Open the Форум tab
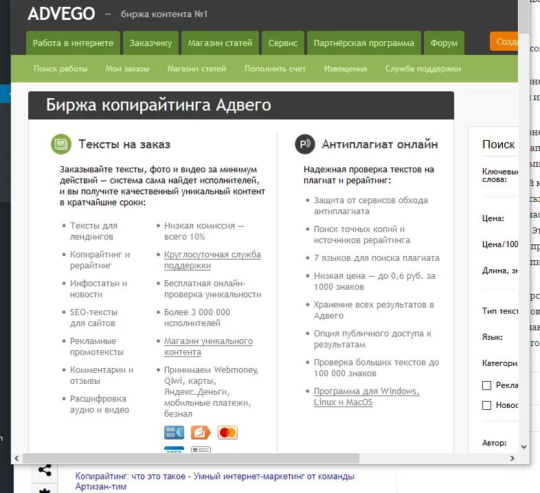 coord(445,43)
